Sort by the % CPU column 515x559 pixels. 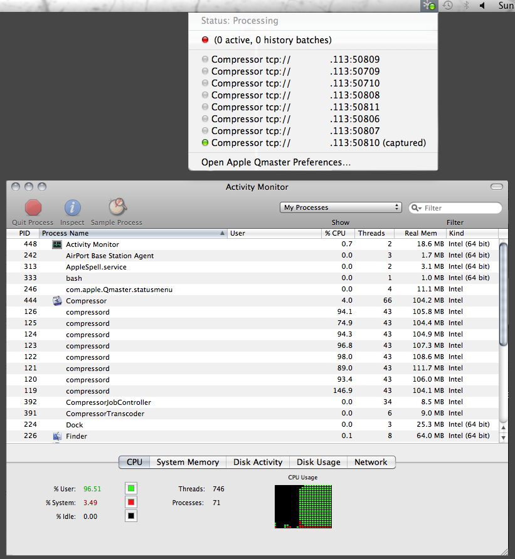click(x=337, y=233)
